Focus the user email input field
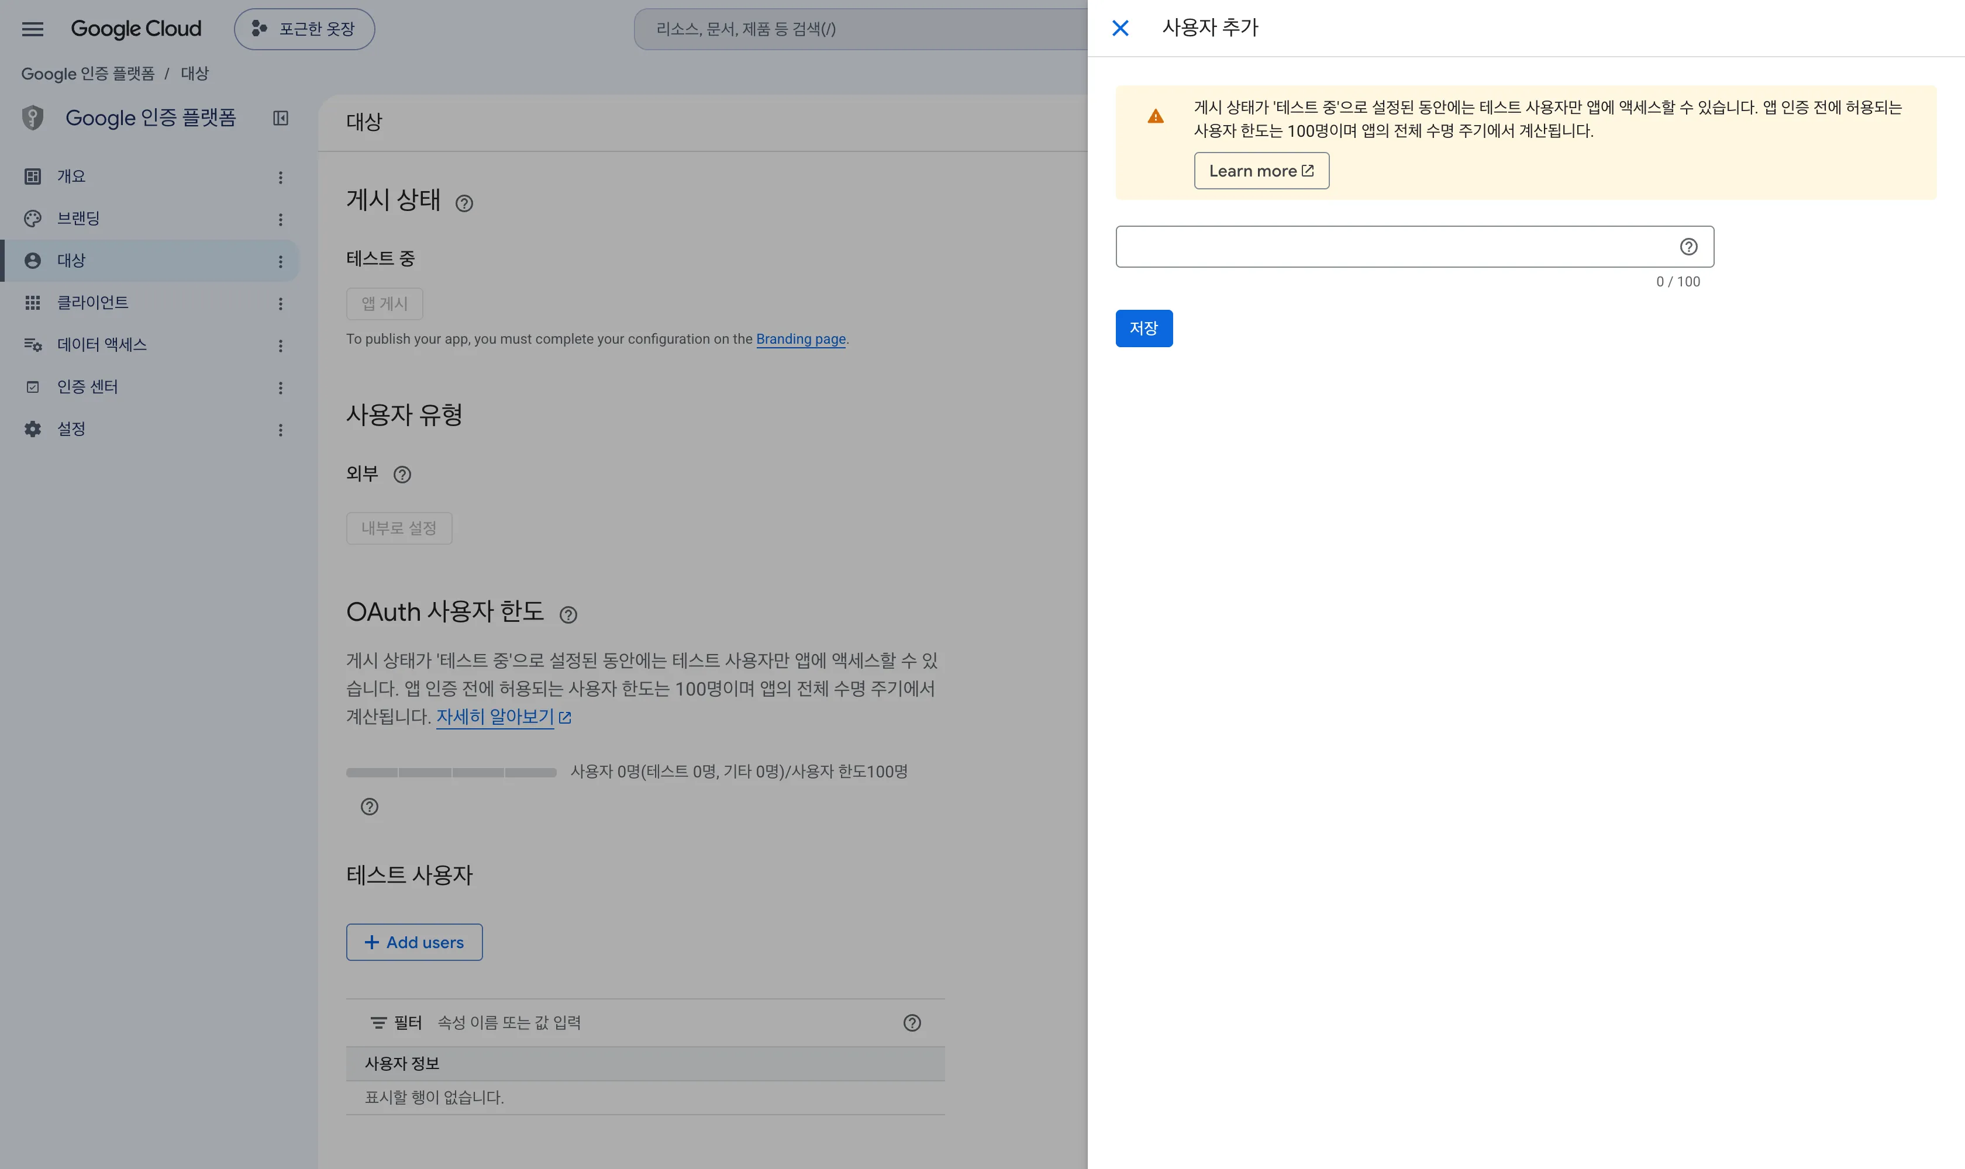This screenshot has height=1169, width=1965. click(1414, 247)
